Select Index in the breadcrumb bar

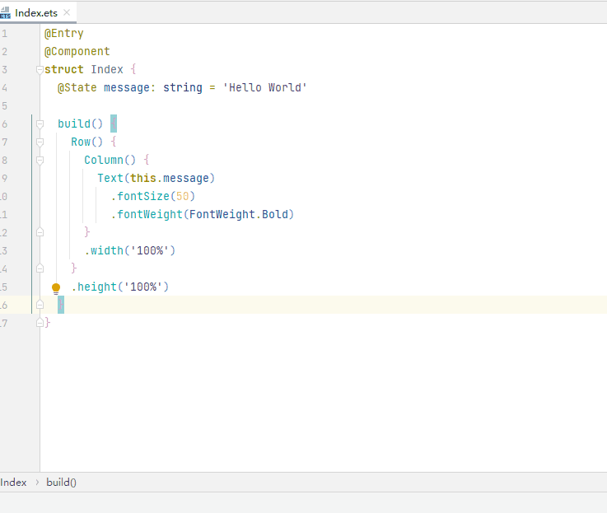13,483
